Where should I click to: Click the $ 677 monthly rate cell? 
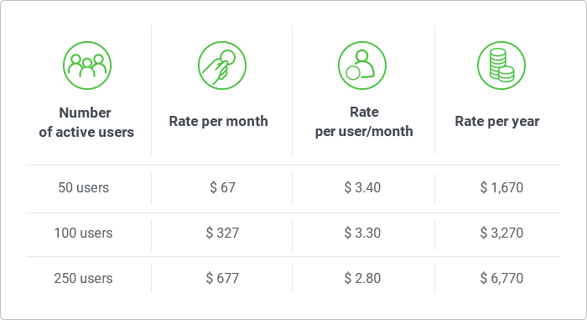222,278
